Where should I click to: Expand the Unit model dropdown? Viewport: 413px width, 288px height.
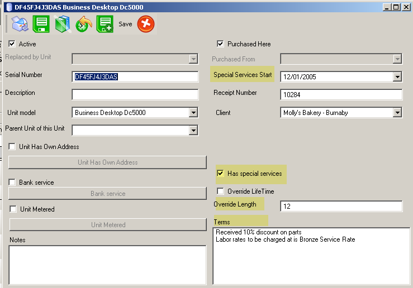pyautogui.click(x=193, y=113)
